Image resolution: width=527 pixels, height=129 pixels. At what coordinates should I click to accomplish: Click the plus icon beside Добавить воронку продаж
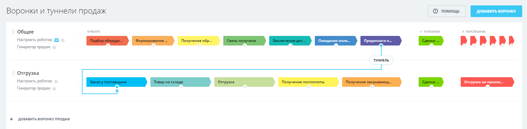point(12,119)
